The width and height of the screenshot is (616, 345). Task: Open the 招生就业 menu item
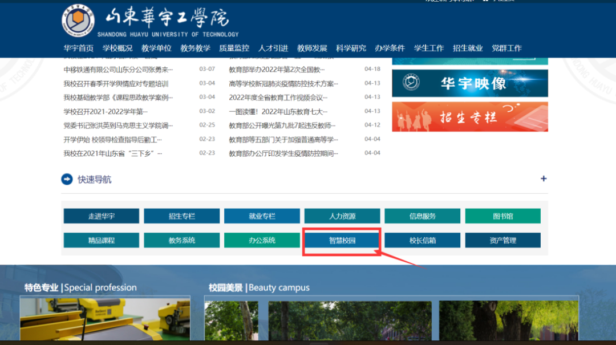(x=468, y=48)
